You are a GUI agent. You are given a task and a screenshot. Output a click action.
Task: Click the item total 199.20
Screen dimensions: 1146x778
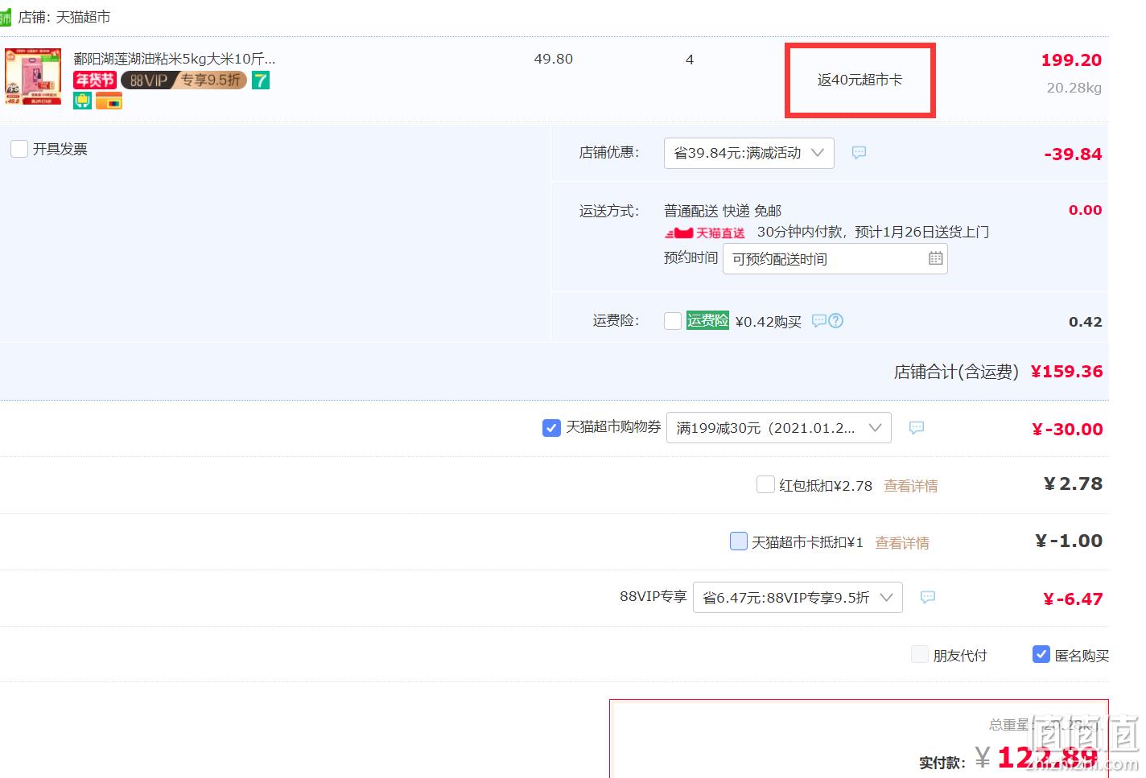1071,60
